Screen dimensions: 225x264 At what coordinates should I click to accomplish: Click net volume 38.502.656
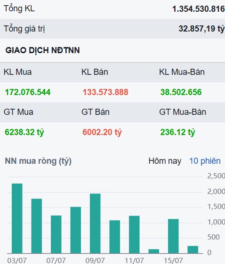181,92
